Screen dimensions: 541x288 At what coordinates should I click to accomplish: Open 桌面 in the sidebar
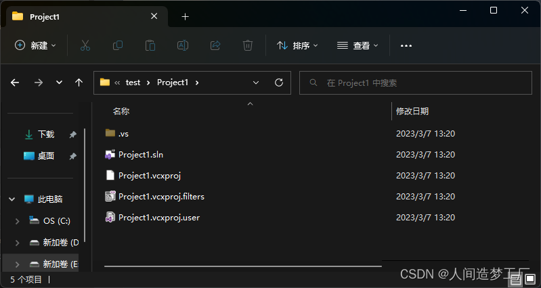tap(46, 156)
